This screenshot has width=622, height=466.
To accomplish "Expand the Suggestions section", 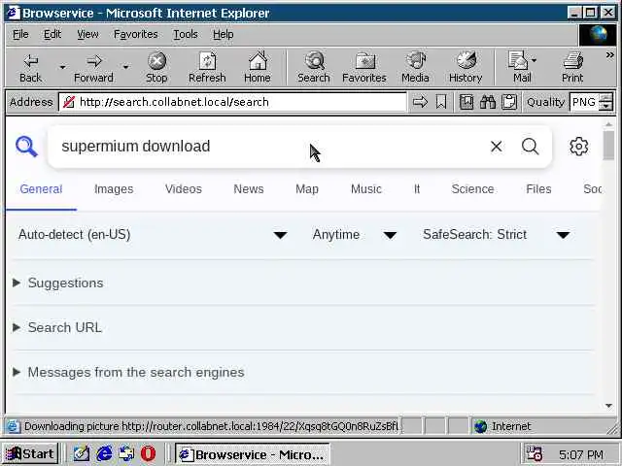I will pyautogui.click(x=58, y=283).
